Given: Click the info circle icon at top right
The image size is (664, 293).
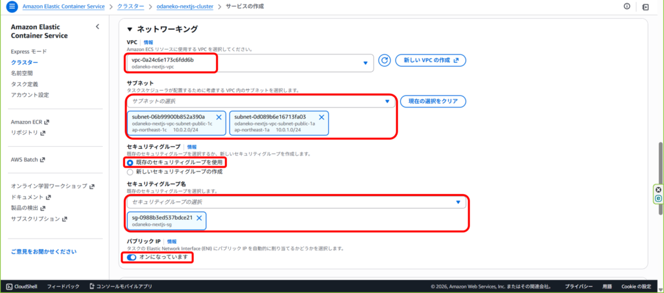Looking at the screenshot, I should (627, 6).
